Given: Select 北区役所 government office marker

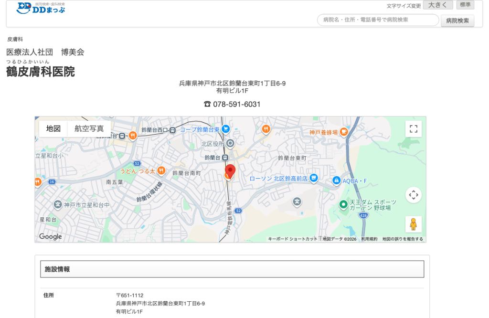Looking at the screenshot, I should [x=230, y=143].
